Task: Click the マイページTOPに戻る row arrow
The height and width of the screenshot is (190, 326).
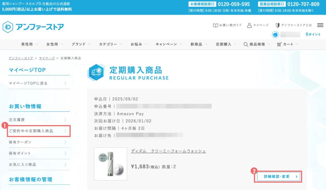Action: pos(65,83)
